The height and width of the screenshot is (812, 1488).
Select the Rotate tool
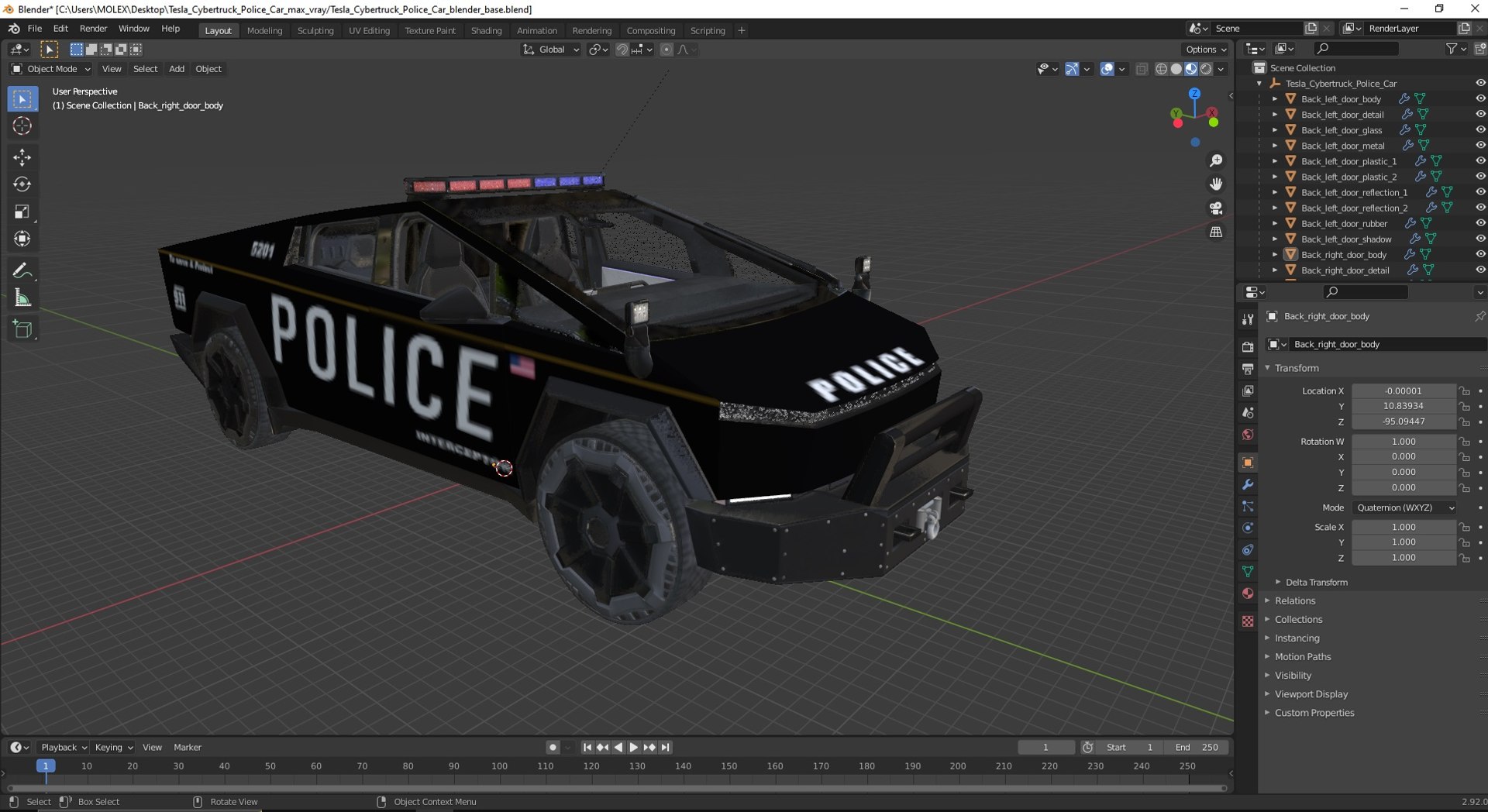[x=22, y=184]
